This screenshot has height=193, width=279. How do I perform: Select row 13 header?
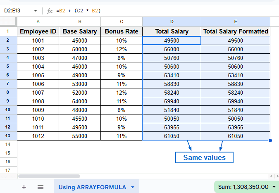click(x=8, y=136)
